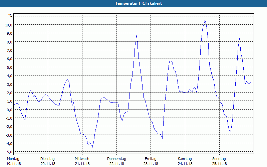Click the date '20.11.18'
Image resolution: width=267 pixels, height=167 pixels.
click(x=48, y=164)
